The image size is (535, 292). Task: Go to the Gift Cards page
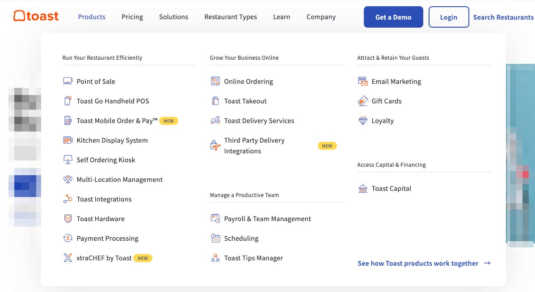(386, 101)
